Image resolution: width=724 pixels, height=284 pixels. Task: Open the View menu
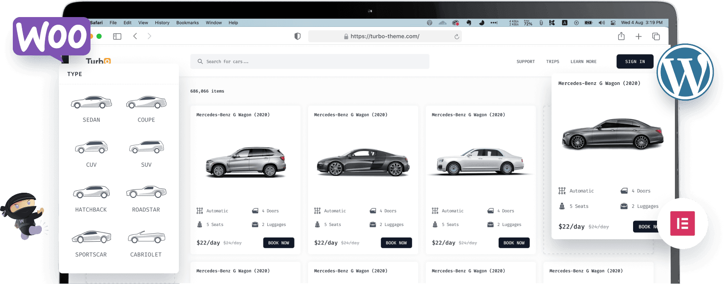143,23
